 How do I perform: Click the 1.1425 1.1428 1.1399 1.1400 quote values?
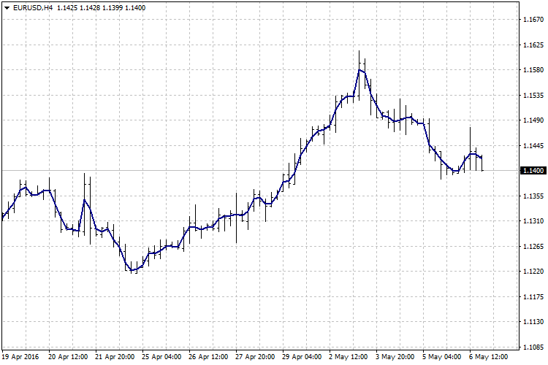[x=101, y=8]
